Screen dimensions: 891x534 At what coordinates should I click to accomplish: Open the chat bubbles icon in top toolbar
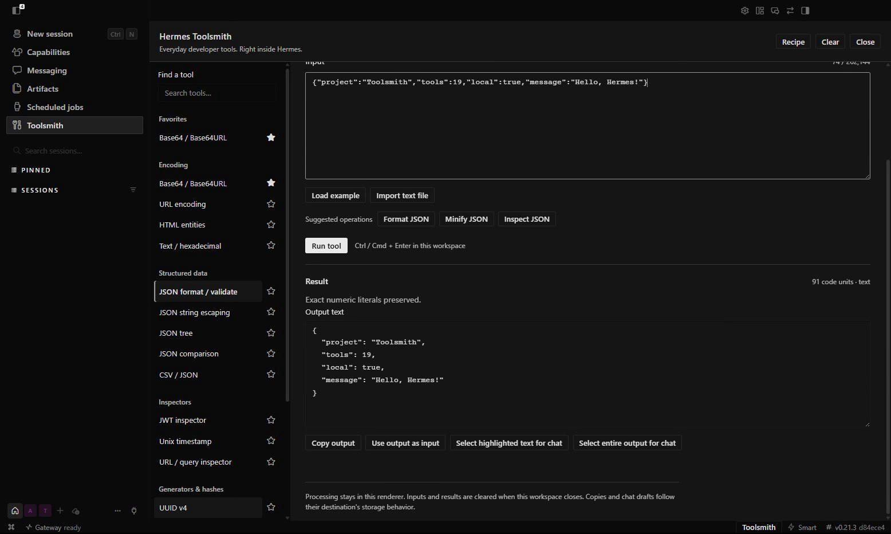775,10
